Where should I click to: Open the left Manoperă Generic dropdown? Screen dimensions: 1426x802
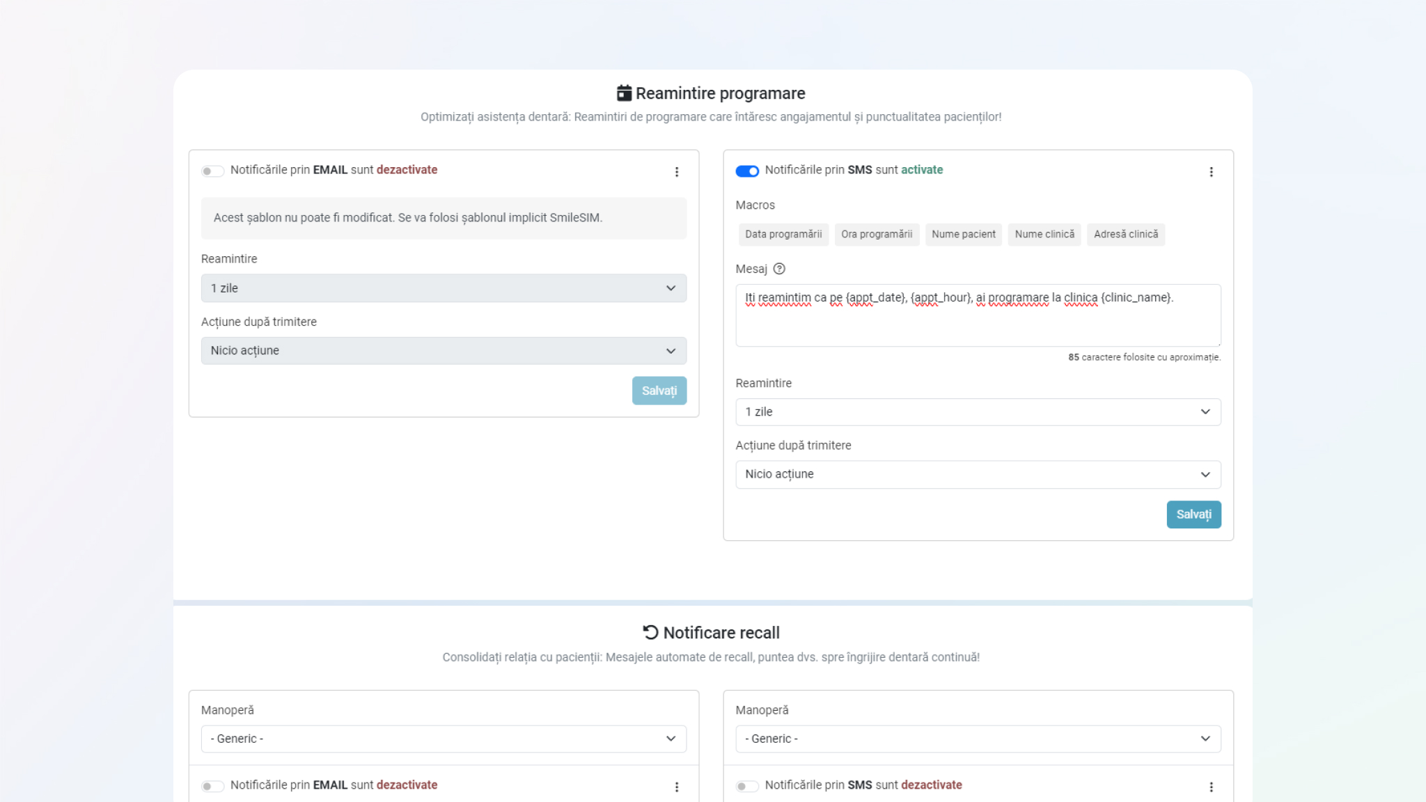pos(444,739)
